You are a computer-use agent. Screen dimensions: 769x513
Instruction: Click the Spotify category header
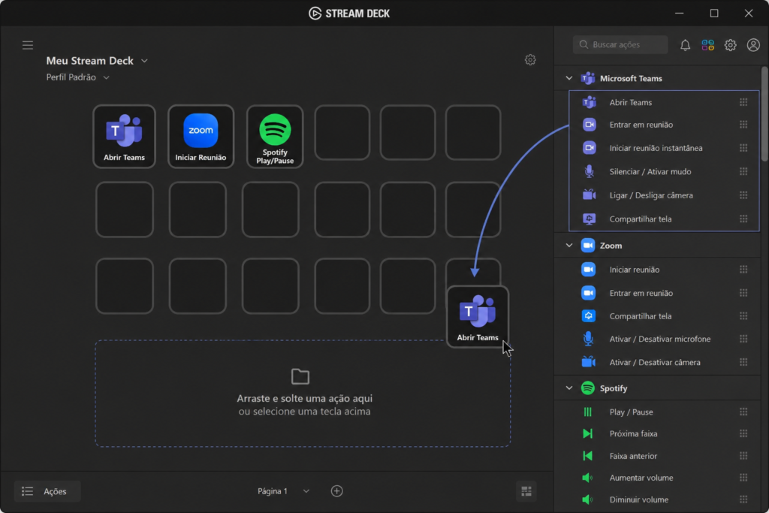coord(657,388)
